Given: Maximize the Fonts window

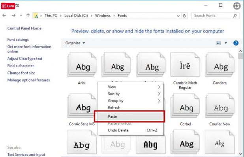Looking at the screenshot, I should tap(220, 5).
